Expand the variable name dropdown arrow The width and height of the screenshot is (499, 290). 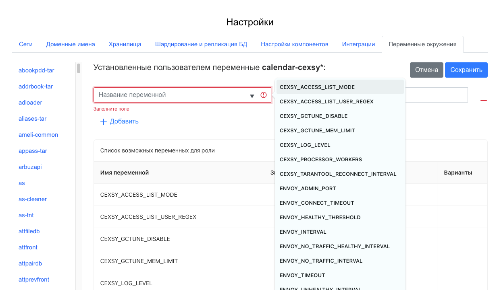tap(252, 96)
